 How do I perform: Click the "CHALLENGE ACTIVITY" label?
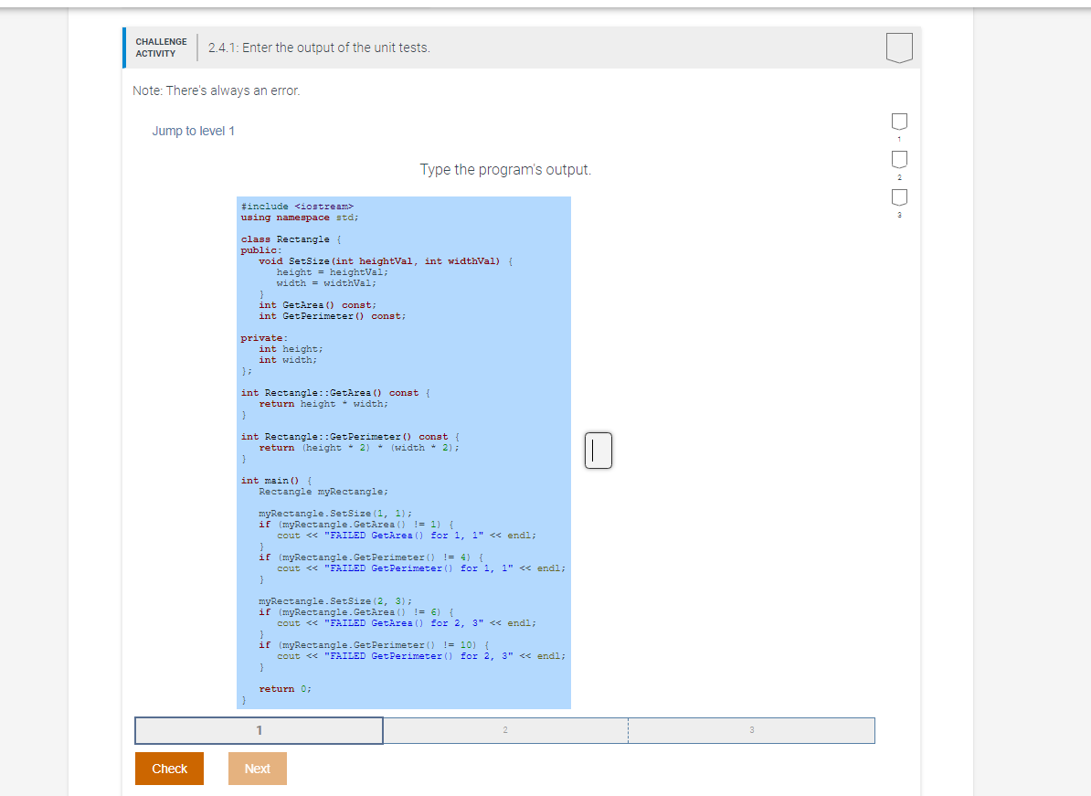pos(161,48)
